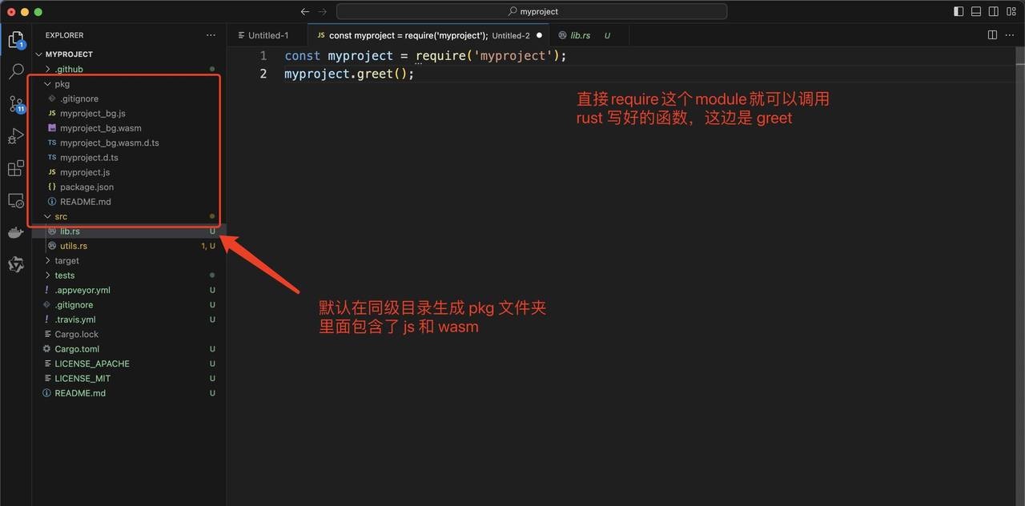The height and width of the screenshot is (506, 1025).
Task: Open the Run and Debug view
Action: pyautogui.click(x=15, y=136)
